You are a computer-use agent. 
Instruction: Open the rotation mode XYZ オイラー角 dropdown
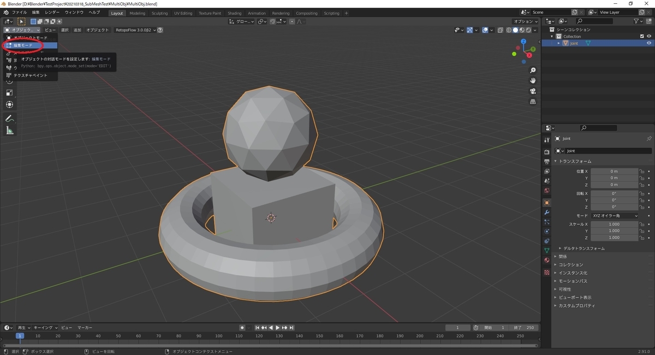coord(615,216)
